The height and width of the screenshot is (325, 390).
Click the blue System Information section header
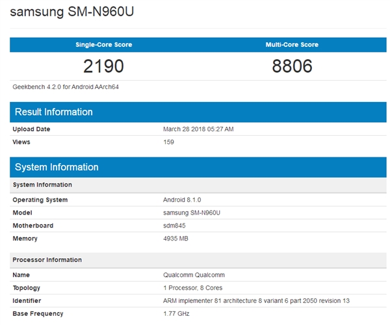(57, 167)
